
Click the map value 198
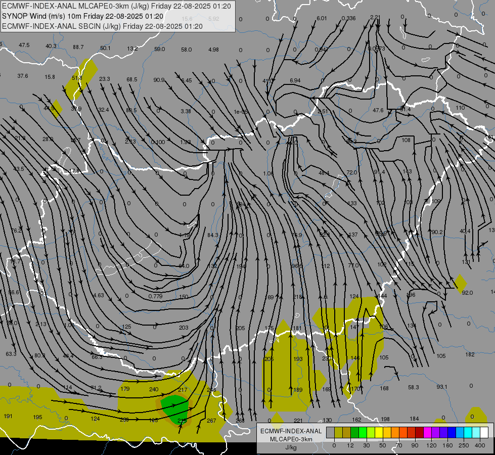point(385,419)
